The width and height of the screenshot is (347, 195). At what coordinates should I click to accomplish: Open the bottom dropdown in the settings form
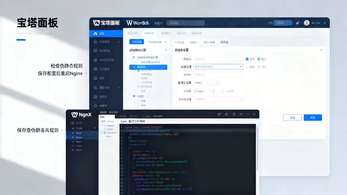218,99
